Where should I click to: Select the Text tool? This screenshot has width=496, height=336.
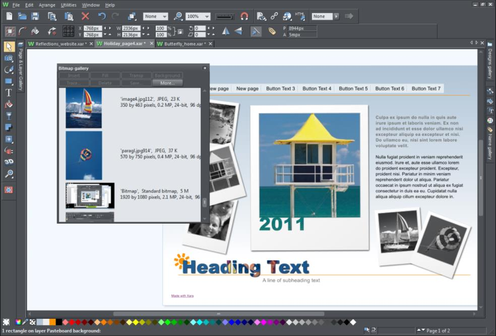9,93
